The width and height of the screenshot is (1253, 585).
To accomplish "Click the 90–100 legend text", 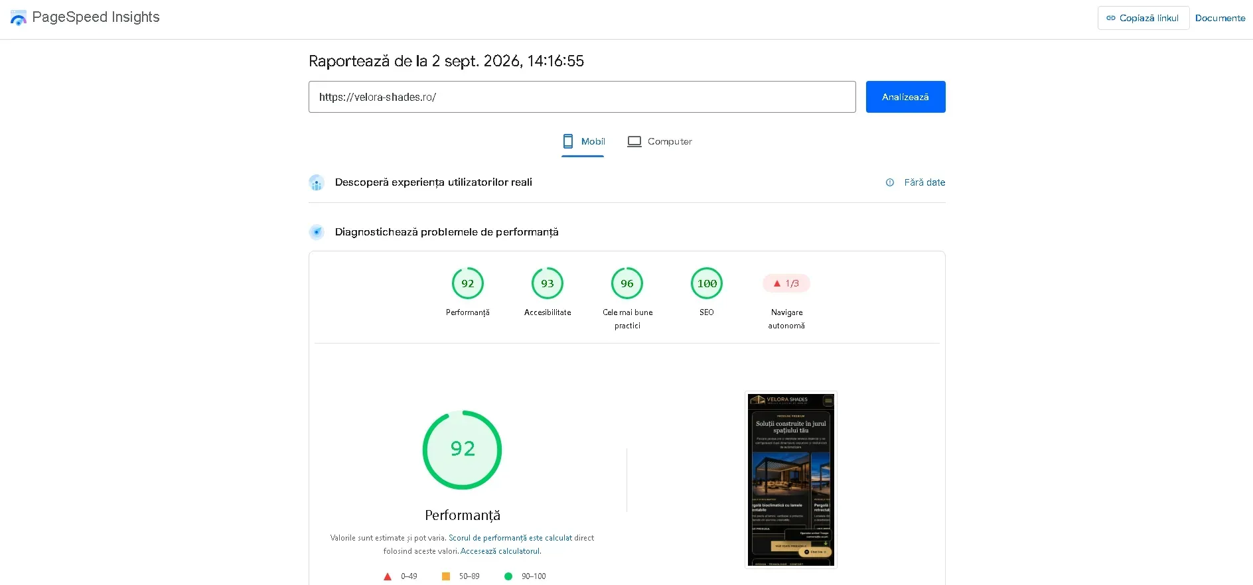I will (534, 576).
